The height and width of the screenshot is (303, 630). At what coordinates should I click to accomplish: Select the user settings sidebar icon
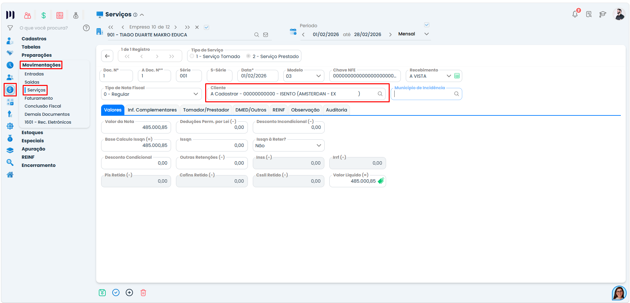pos(10,41)
